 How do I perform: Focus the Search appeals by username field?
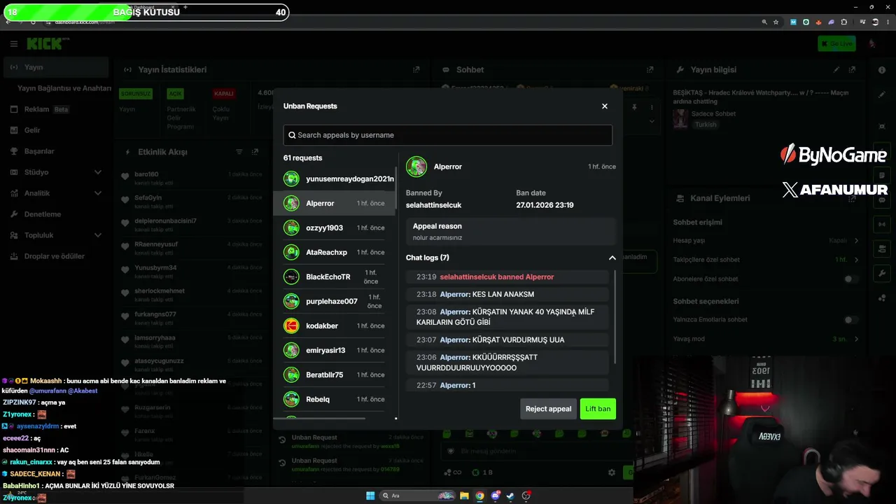point(448,135)
